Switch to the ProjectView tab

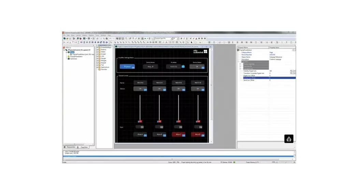pyautogui.click(x=83, y=147)
